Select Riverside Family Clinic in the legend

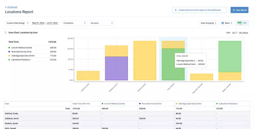click(21, 52)
